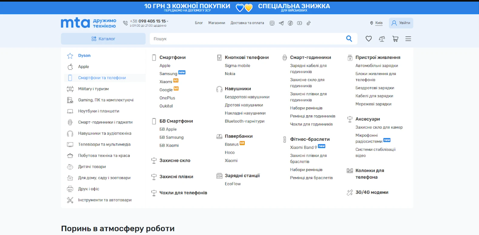Open 3G/4G модеми category
The height and width of the screenshot is (235, 479).
372,192
